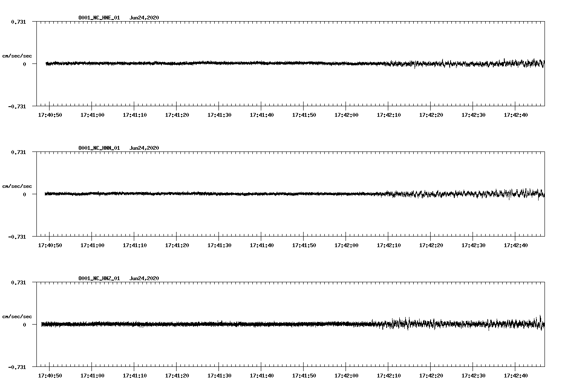Click the zero baseline label on HNE axis

coord(25,64)
